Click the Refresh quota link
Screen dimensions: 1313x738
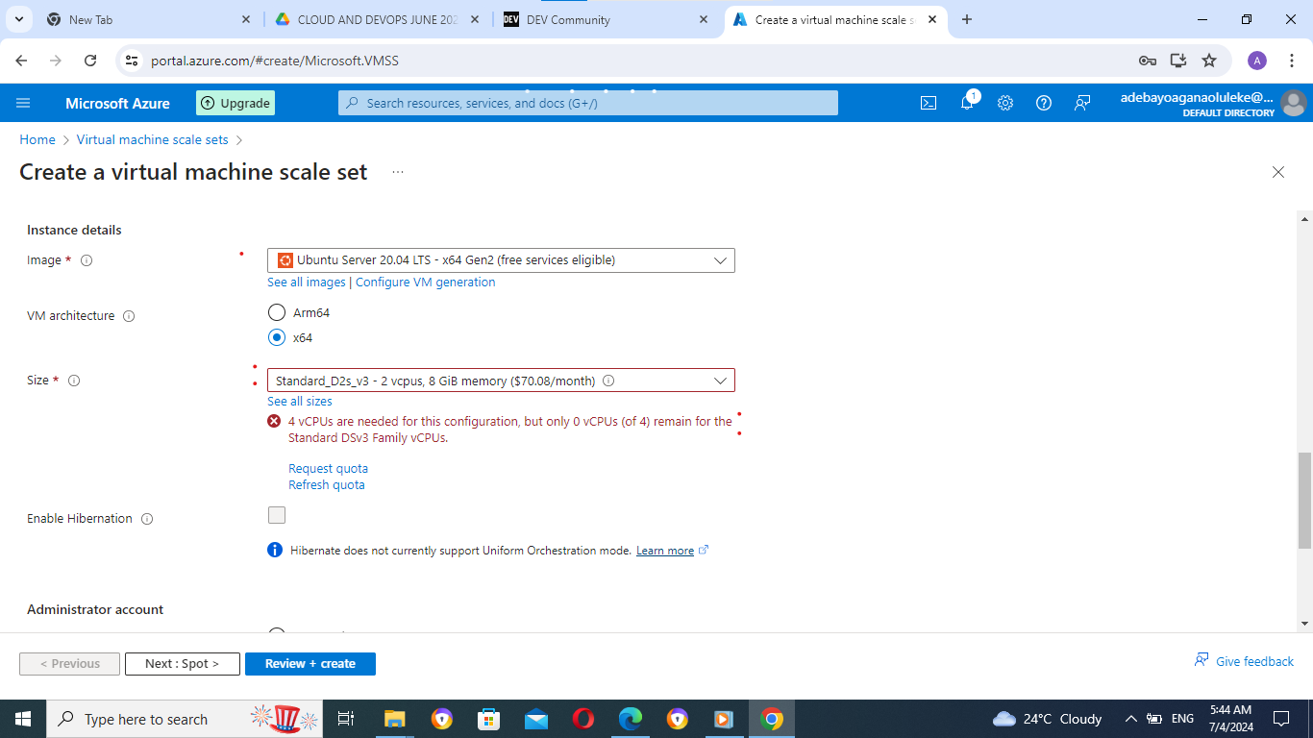(x=327, y=485)
